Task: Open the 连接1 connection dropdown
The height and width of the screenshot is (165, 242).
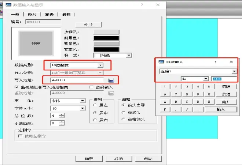Action: click(x=234, y=71)
